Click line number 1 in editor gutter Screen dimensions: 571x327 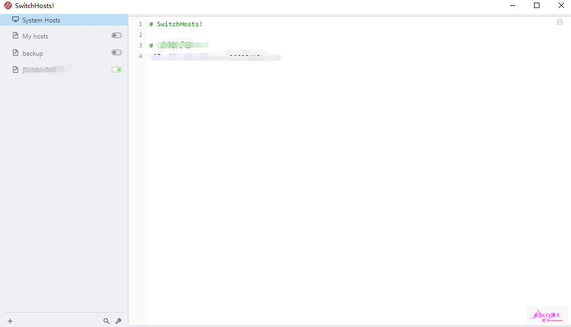coord(141,24)
